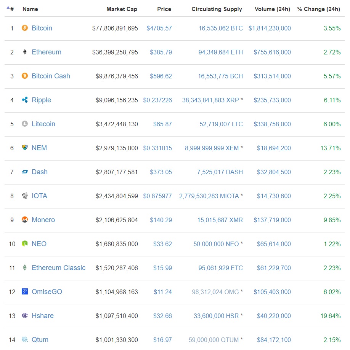The image size is (350, 350).
Task: Click supply 2,779,530,283 MIOTA
Action: coord(209,196)
